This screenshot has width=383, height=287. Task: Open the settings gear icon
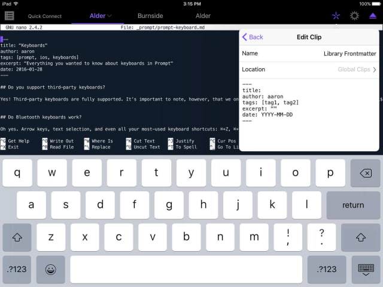click(354, 16)
